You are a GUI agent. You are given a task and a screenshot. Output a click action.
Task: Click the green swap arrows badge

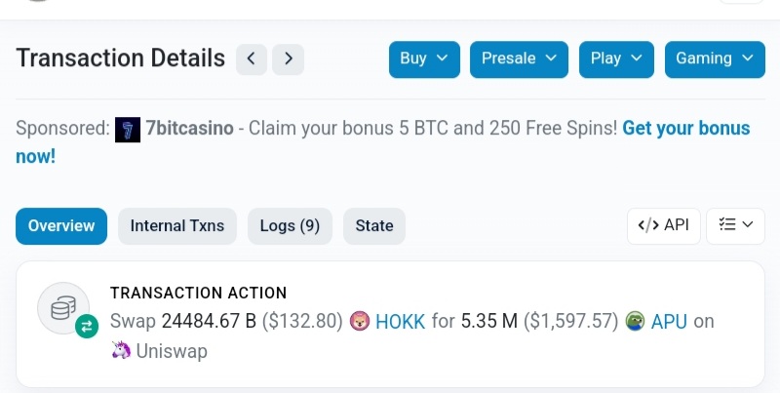[x=87, y=327]
